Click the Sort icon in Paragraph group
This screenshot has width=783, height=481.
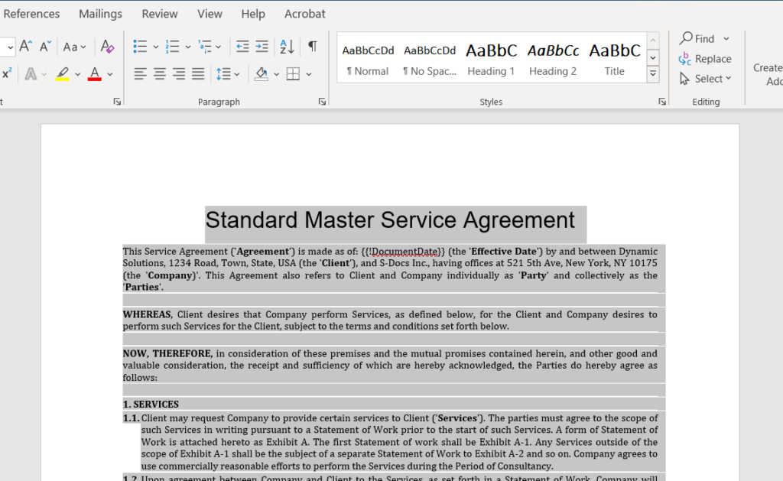coord(287,46)
